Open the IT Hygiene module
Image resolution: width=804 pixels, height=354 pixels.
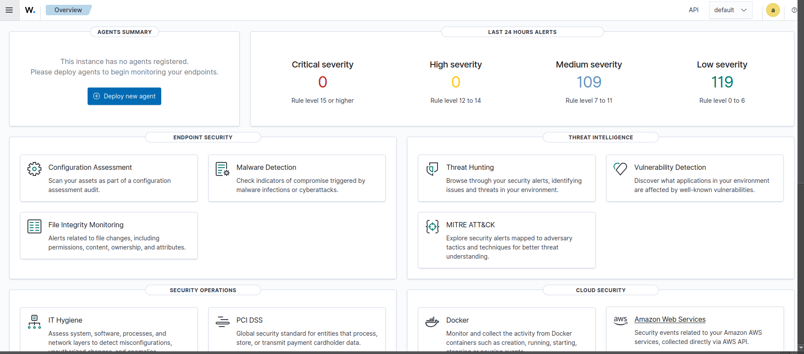point(109,330)
